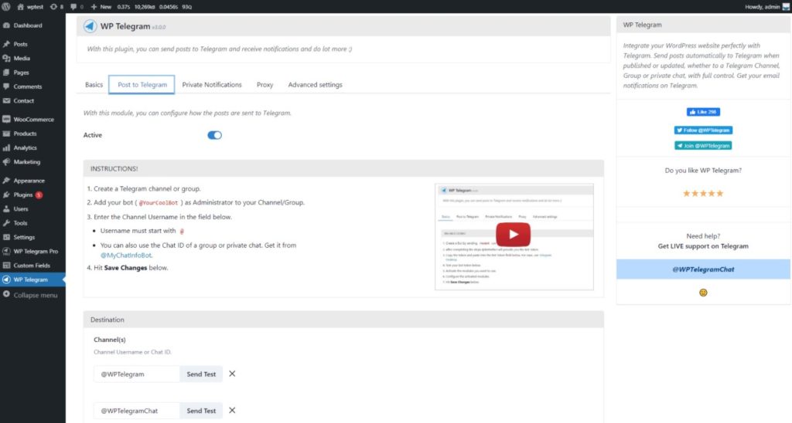Open Custom Fields menu item
The height and width of the screenshot is (423, 792).
(32, 266)
